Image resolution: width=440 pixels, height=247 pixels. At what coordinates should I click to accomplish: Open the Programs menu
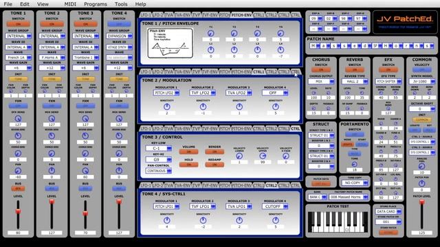(x=96, y=4)
